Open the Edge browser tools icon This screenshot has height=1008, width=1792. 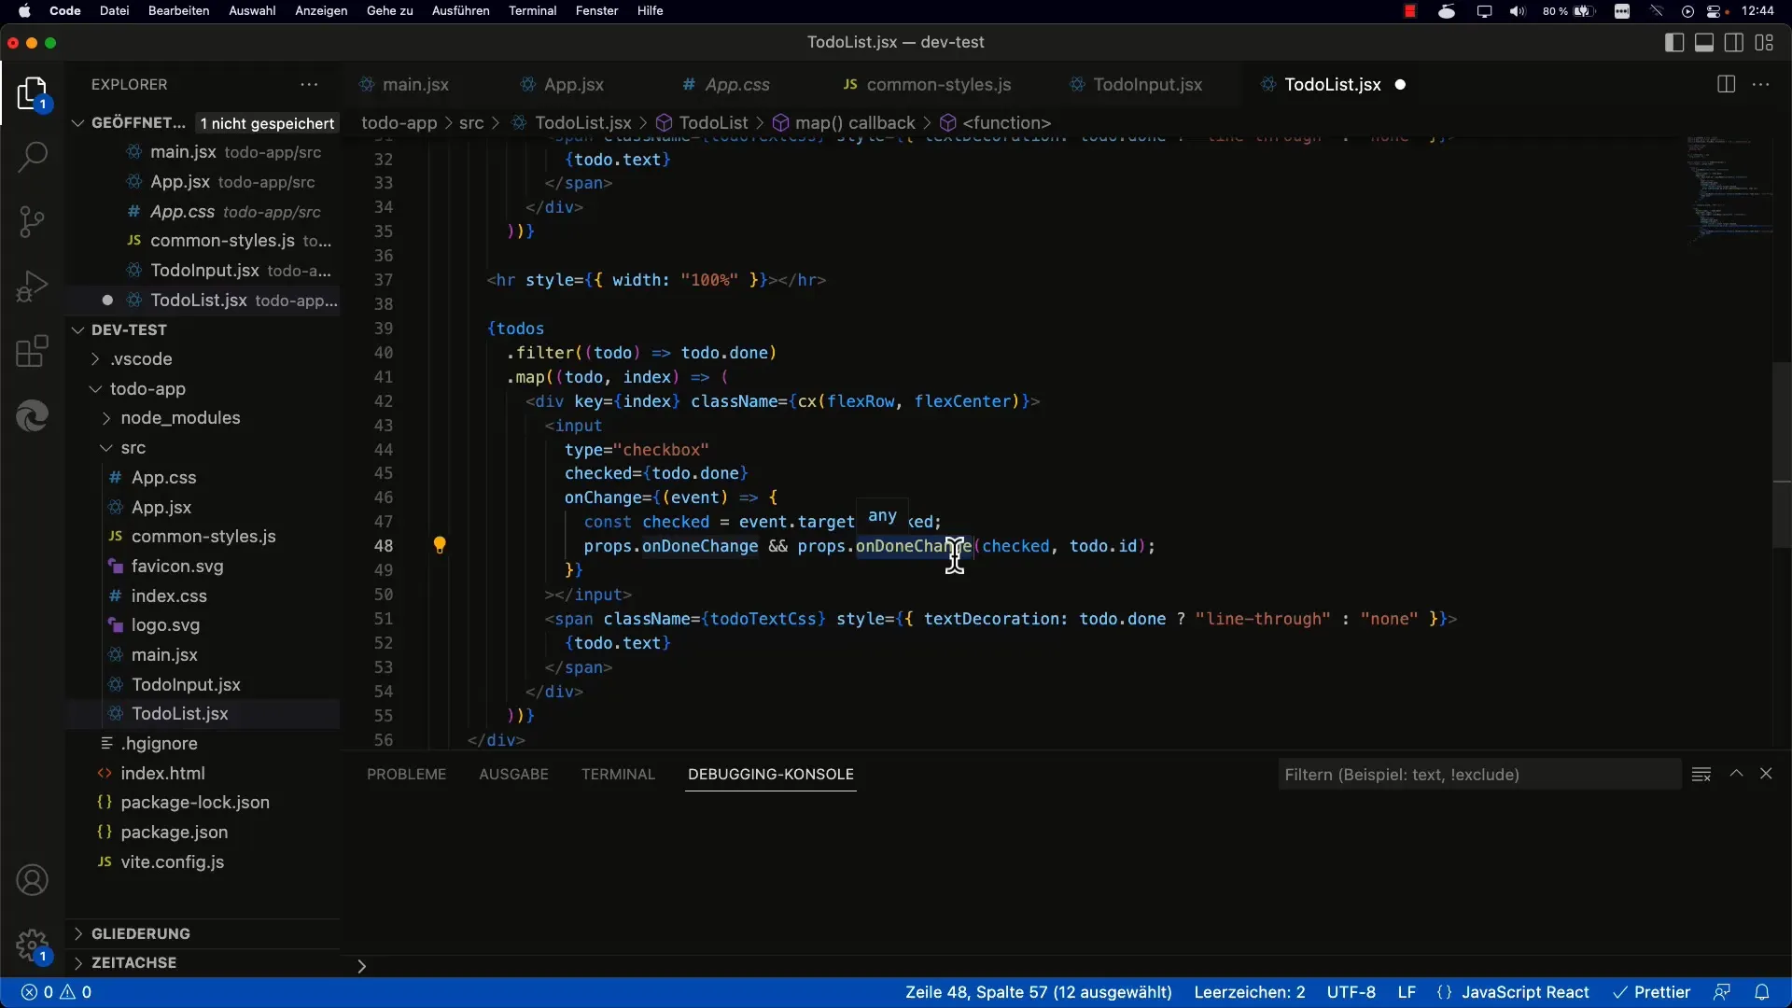[33, 415]
